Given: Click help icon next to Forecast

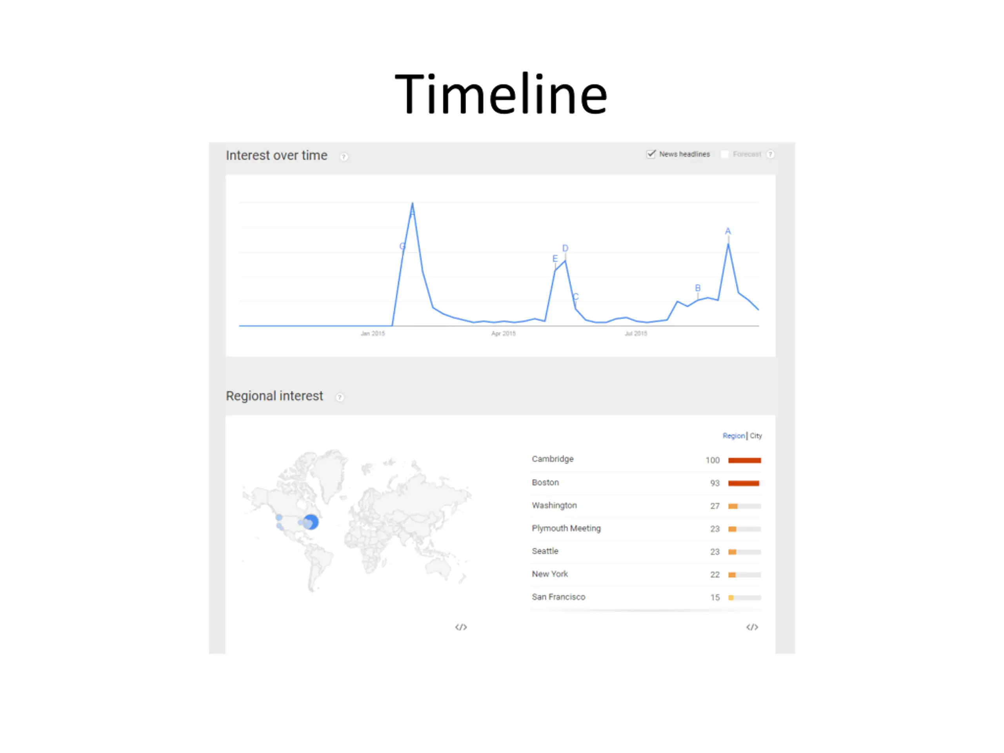Looking at the screenshot, I should click(x=770, y=154).
